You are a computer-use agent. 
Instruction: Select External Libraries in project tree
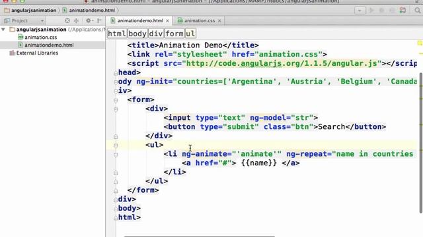pos(37,53)
